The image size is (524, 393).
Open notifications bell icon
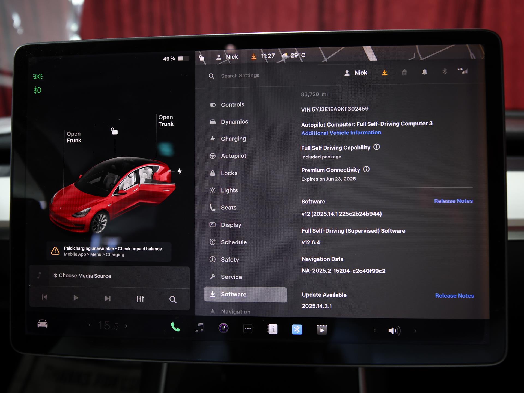click(425, 72)
